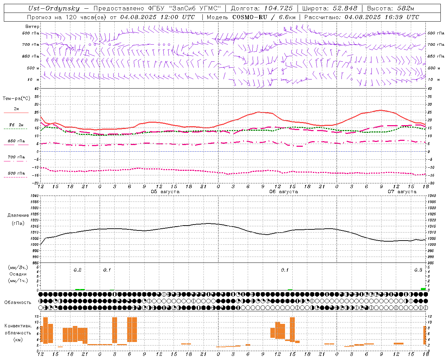The image size is (446, 357).
Task: Click the 'Рассчитано: 04.08.2025 16:39 UTC' timestamp
Action: pyautogui.click(x=362, y=17)
